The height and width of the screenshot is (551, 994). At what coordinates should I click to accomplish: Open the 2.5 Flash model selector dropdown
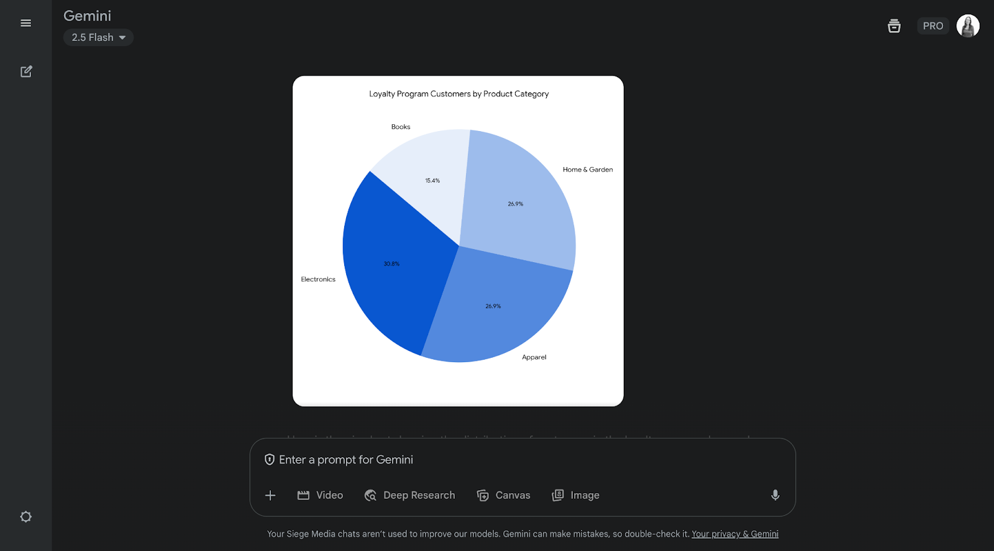(98, 37)
